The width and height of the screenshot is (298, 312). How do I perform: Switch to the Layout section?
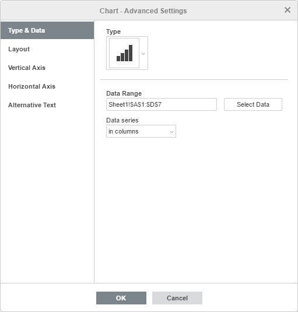pos(47,49)
